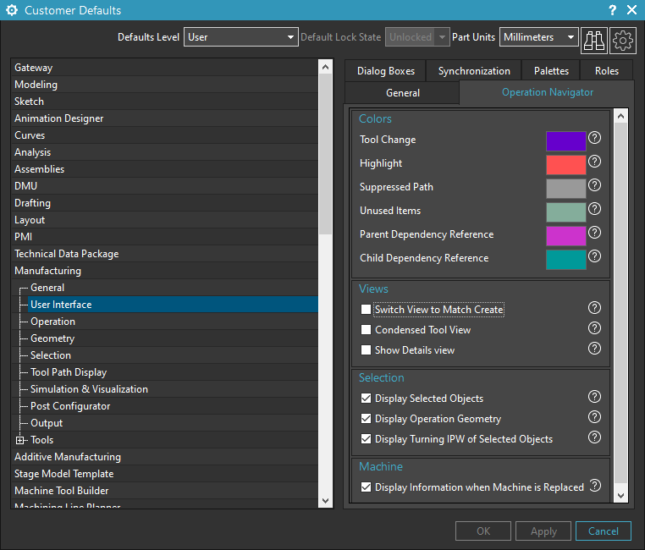The width and height of the screenshot is (645, 550).
Task: Open help for the Unused Items color
Action: point(594,209)
